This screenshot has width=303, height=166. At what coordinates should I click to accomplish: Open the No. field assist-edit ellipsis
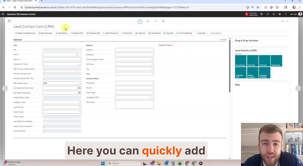79,50
